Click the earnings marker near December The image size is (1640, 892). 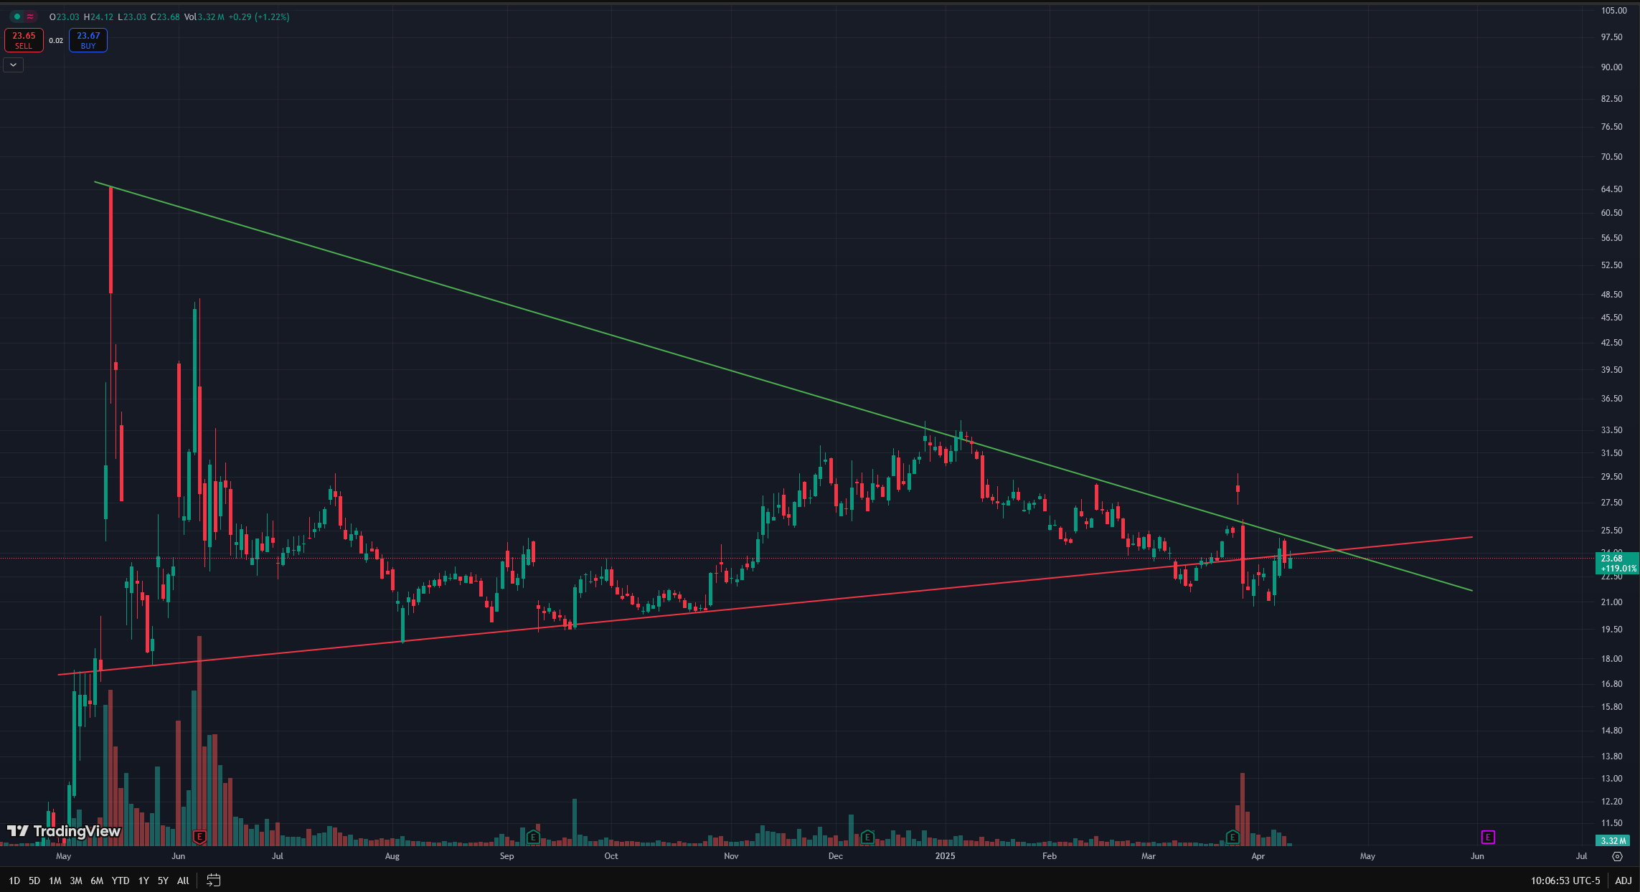pos(867,837)
